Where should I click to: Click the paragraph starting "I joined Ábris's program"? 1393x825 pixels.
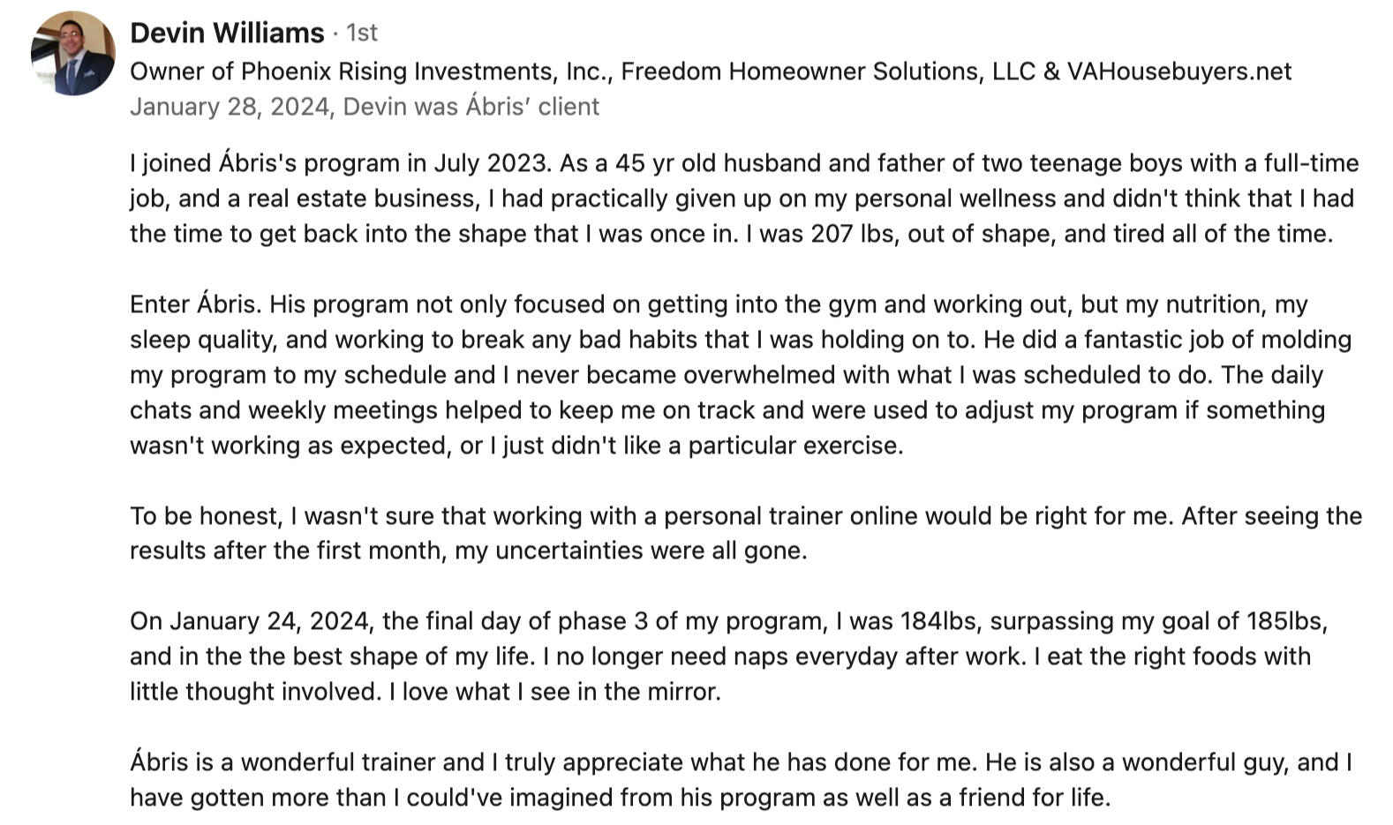(x=744, y=199)
